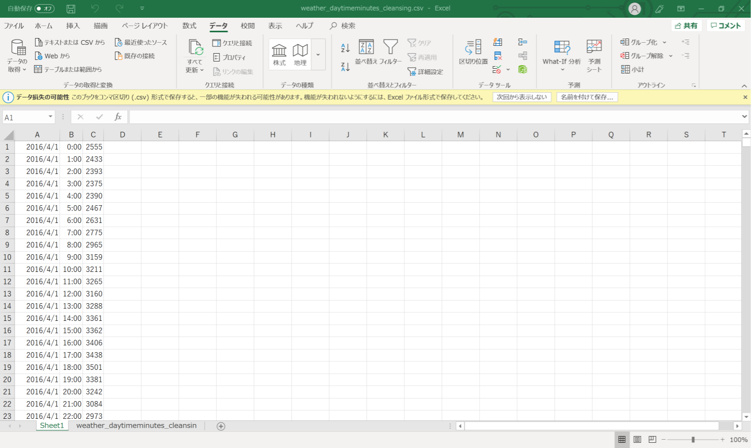Expand the formula bar
751x448 pixels.
(x=745, y=117)
